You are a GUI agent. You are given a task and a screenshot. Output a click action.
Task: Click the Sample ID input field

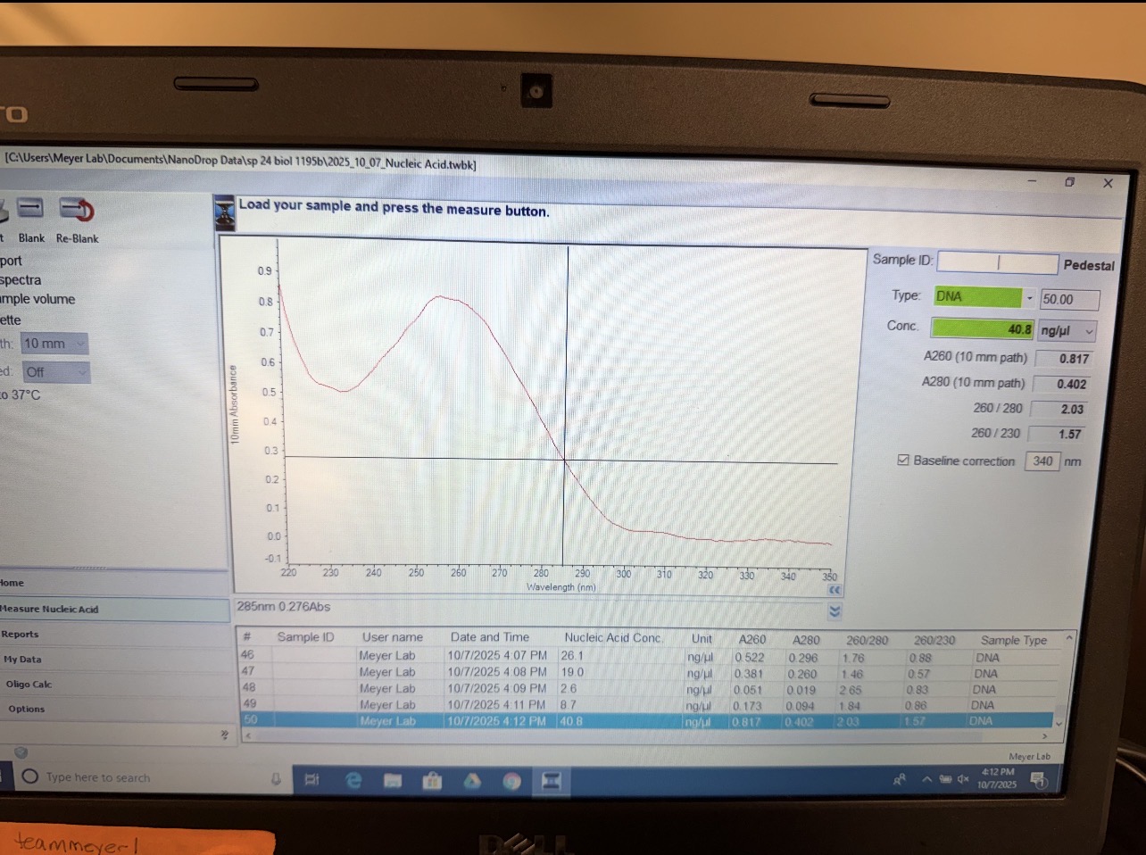pyautogui.click(x=997, y=262)
